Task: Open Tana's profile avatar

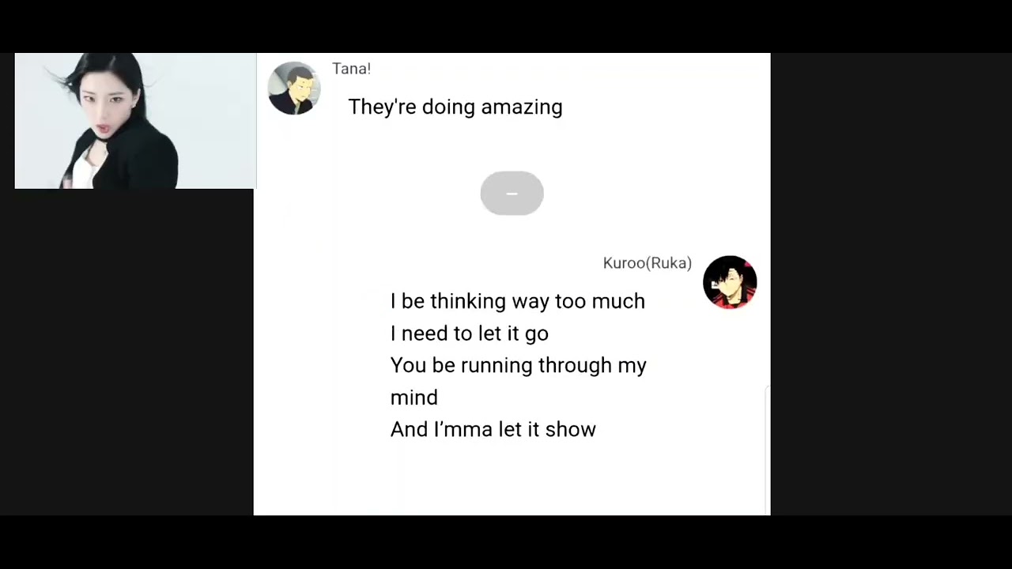Action: [294, 89]
